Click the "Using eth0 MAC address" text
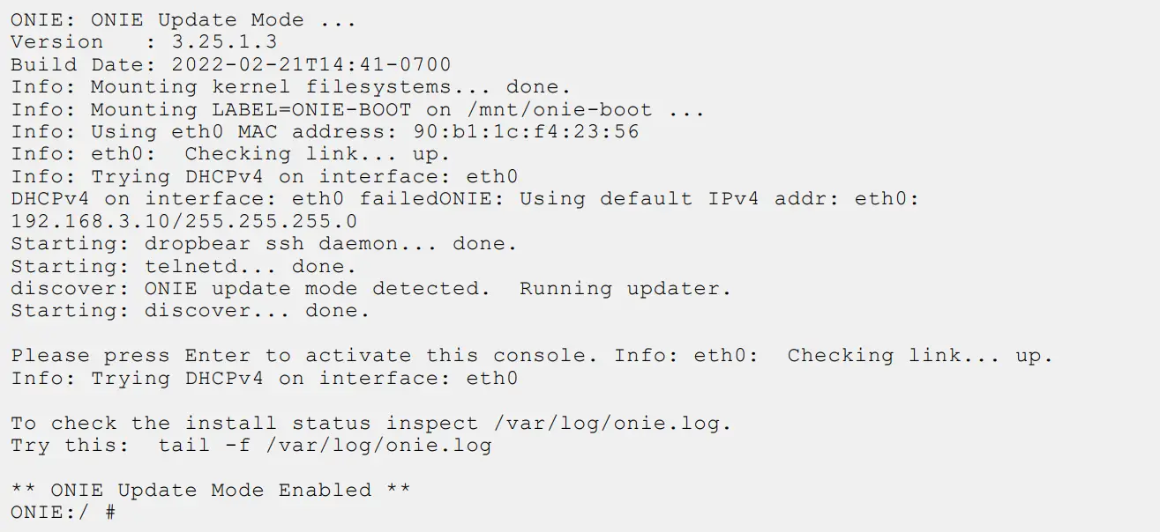The height and width of the screenshot is (532, 1160). [236, 132]
